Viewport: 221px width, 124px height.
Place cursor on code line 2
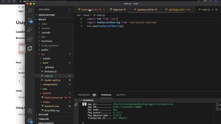click(x=122, y=22)
